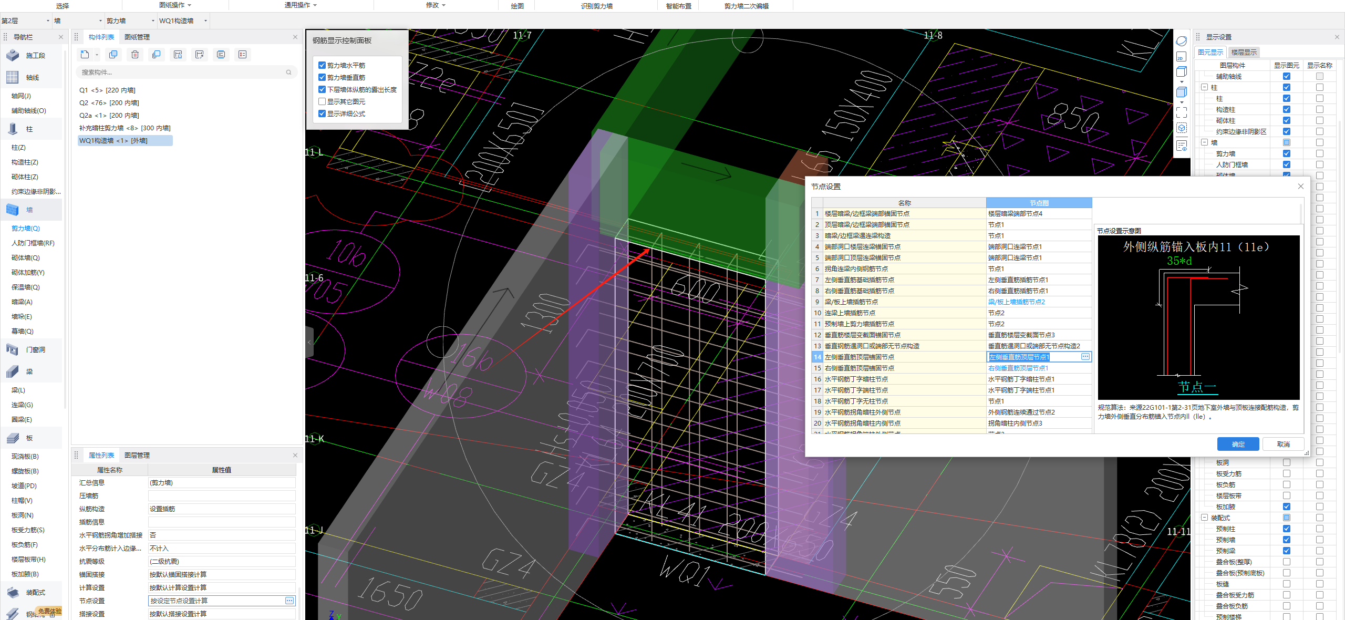
Task: Click the 板 slab category icon
Action: coord(13,438)
